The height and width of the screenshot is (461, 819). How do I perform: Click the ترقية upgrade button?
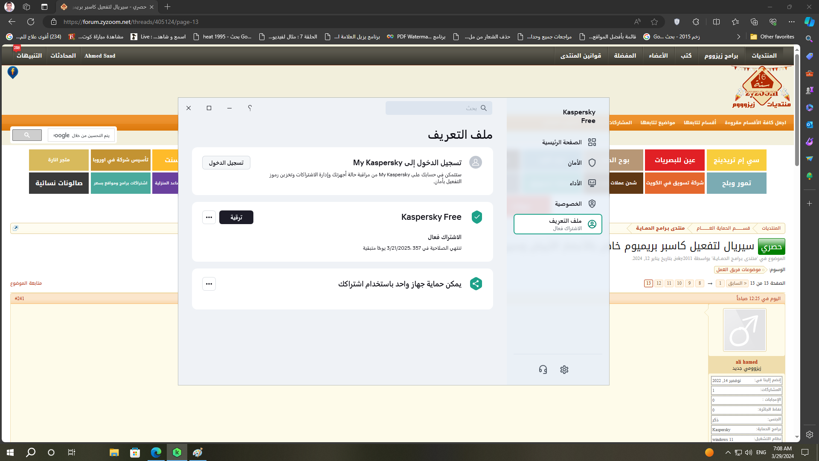pyautogui.click(x=236, y=217)
